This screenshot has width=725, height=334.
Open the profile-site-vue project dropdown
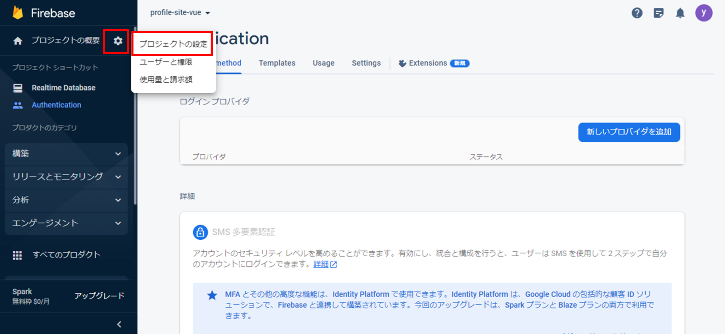[x=180, y=12]
